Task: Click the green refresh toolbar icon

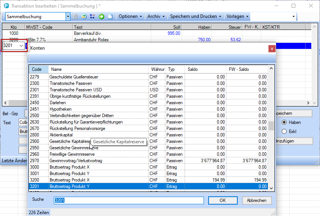Action: pyautogui.click(x=84, y=17)
